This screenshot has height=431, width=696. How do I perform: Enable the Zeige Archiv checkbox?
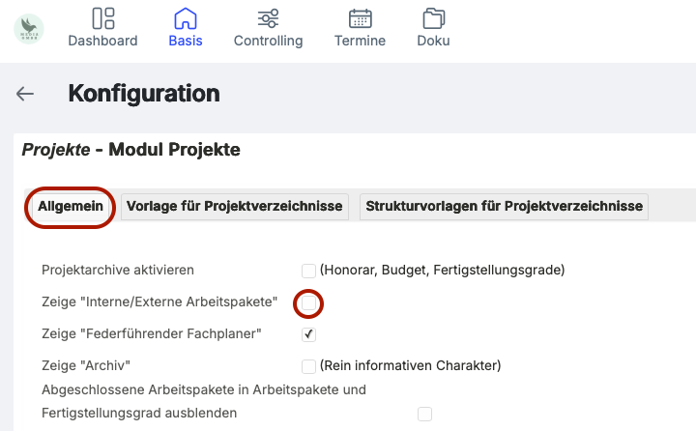(x=308, y=366)
